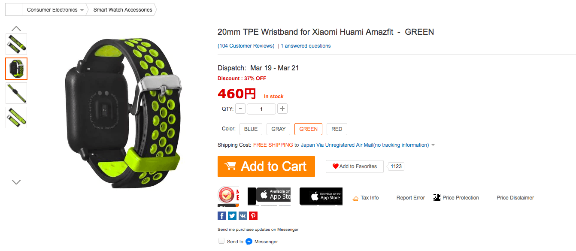Click the Price Protection QR icon
The height and width of the screenshot is (251, 576).
point(437,198)
